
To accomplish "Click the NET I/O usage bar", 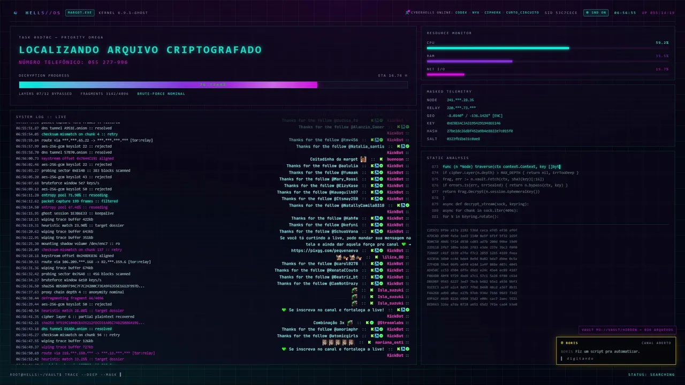I will (547, 74).
